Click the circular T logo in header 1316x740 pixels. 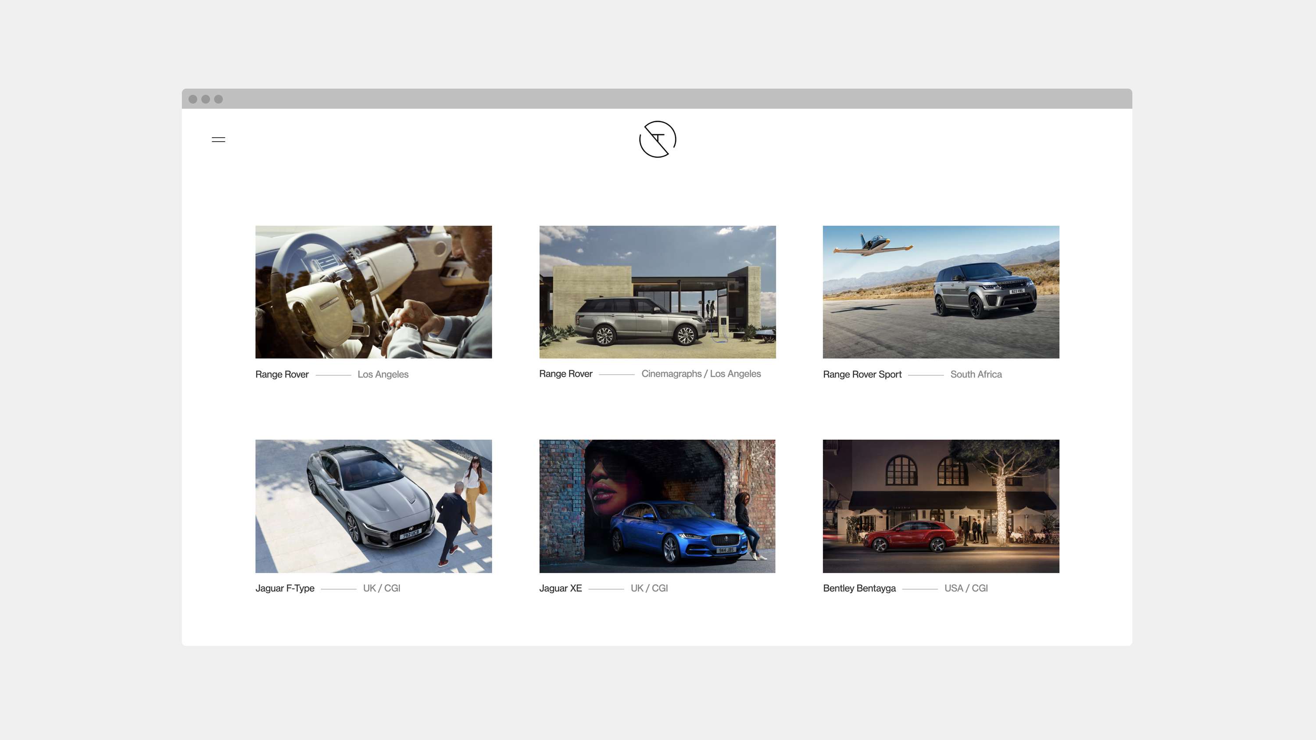[x=658, y=139]
